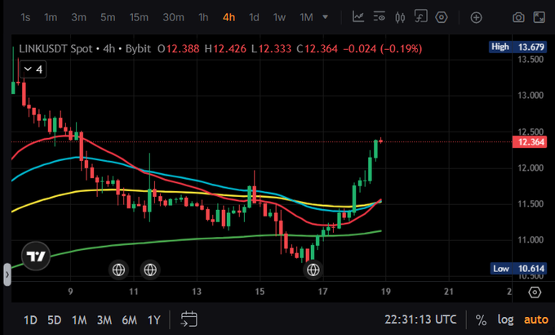Toggle log scale mode
Viewport: 555px width, 335px height.
505,319
